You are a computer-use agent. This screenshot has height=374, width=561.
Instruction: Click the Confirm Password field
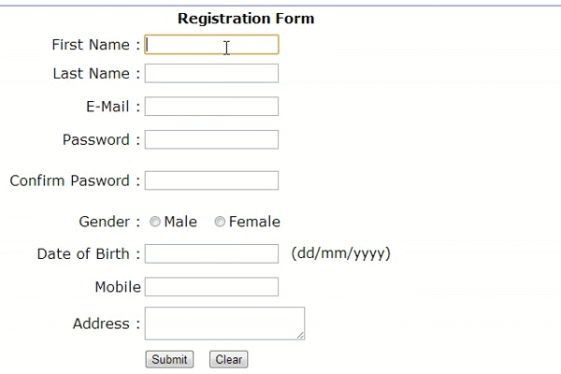pyautogui.click(x=211, y=180)
